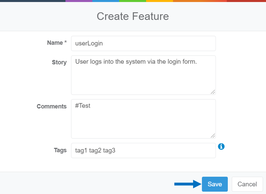Click the Story label
The height and width of the screenshot is (194, 266).
(x=59, y=62)
